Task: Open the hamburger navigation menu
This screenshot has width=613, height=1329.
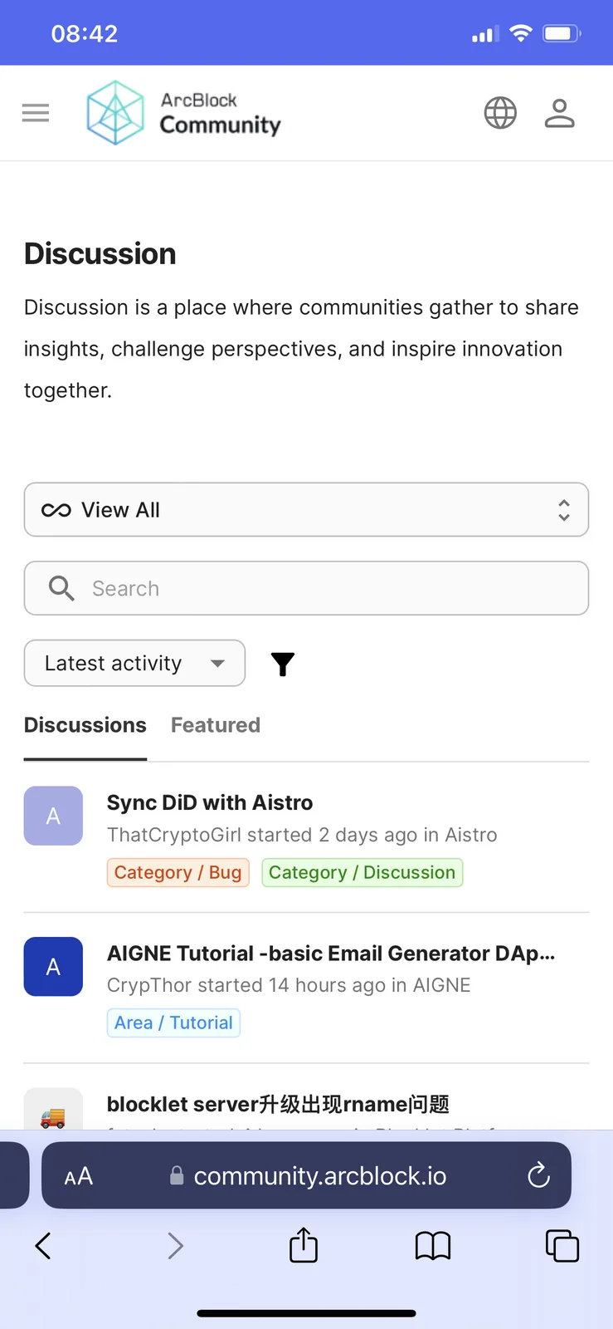Action: [x=36, y=113]
